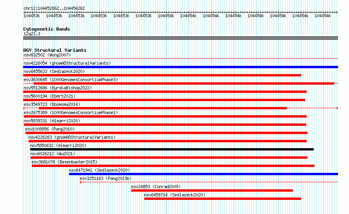Open esv3681076 (Besenbacher2015) label

(64, 162)
